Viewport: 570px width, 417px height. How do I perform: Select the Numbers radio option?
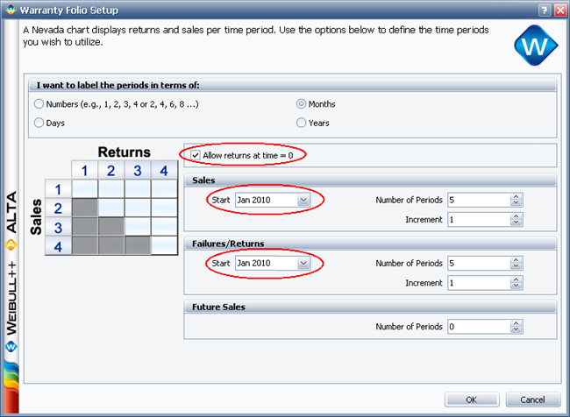tap(39, 104)
